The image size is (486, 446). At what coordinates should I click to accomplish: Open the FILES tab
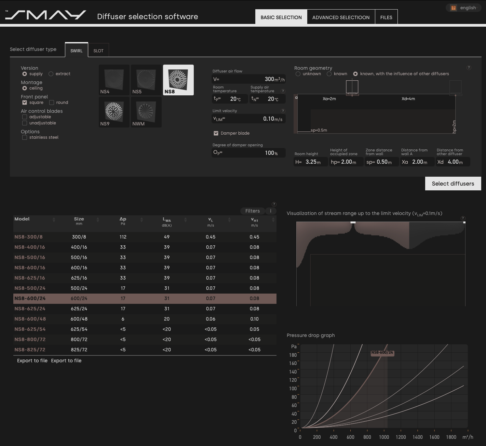pyautogui.click(x=386, y=17)
